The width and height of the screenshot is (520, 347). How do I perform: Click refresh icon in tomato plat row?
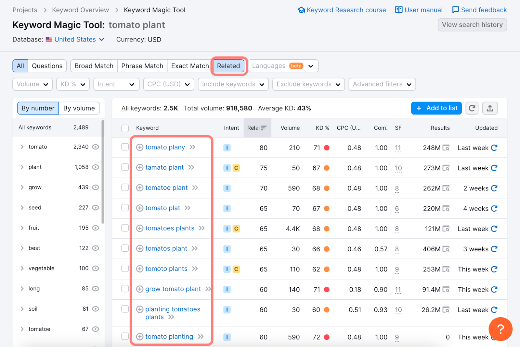coord(494,208)
